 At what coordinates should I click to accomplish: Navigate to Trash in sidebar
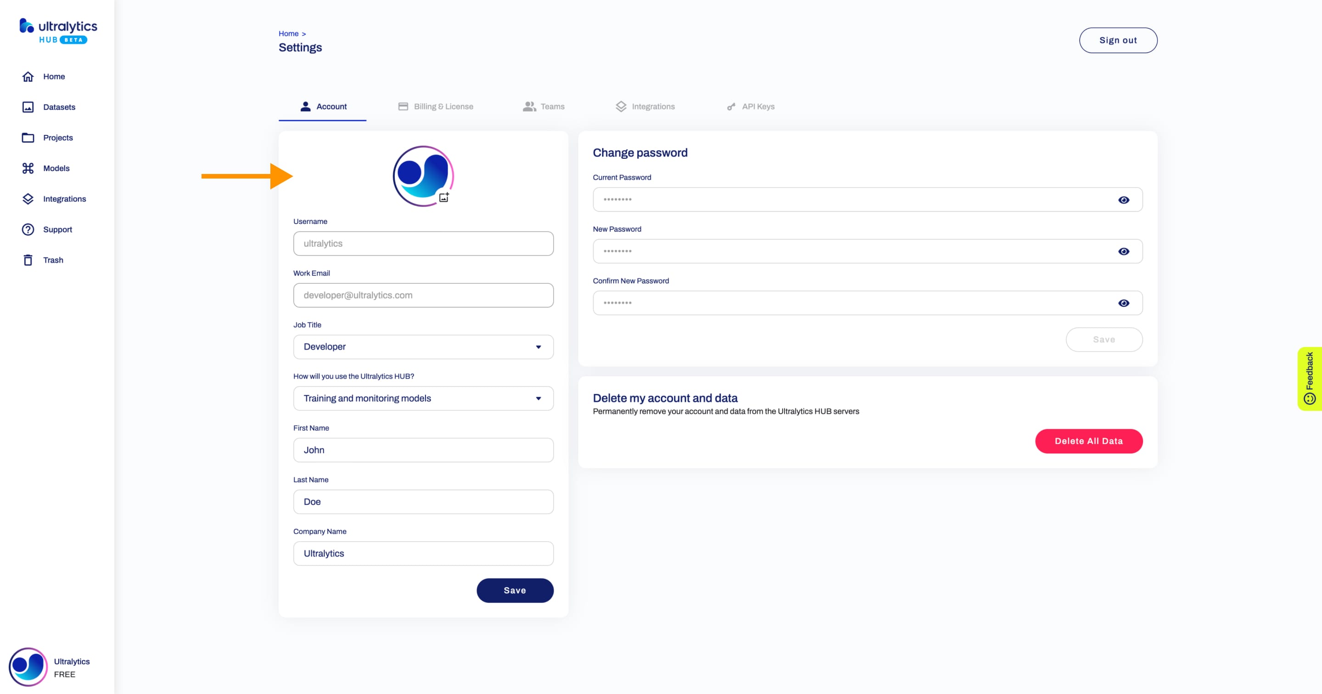[53, 260]
